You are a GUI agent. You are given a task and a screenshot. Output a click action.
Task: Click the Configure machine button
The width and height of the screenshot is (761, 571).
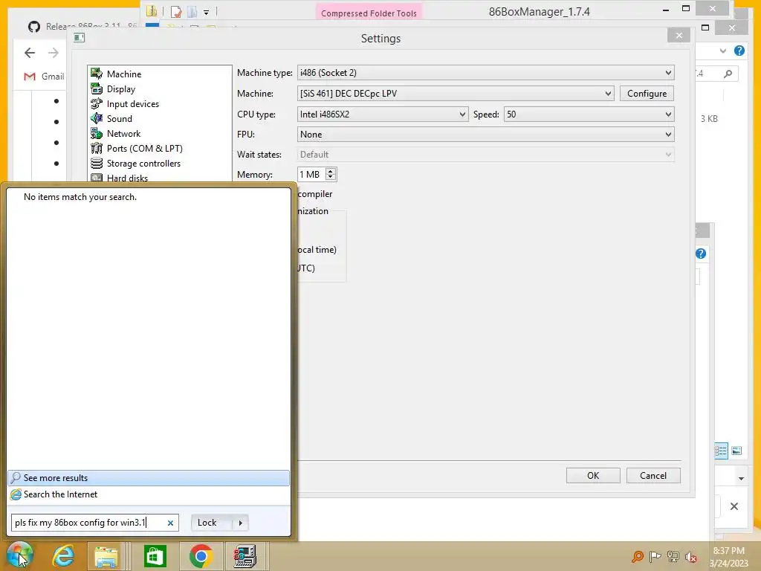coord(647,93)
